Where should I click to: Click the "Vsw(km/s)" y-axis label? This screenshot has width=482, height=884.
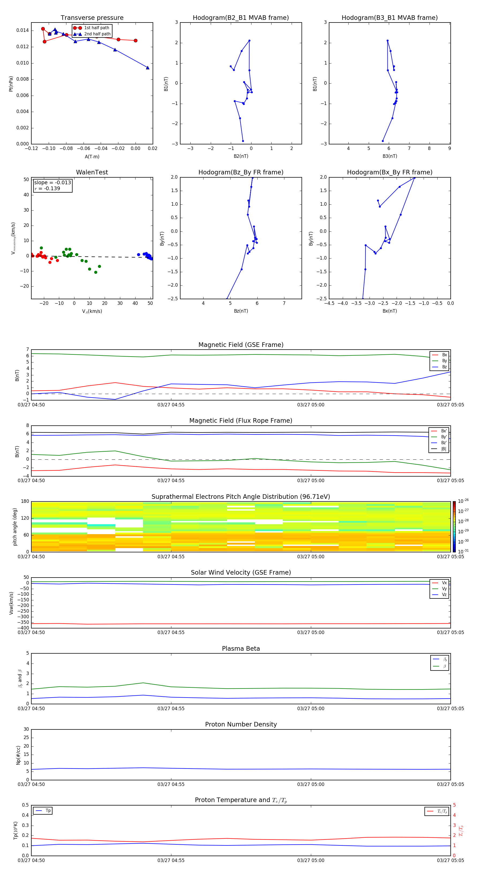click(x=11, y=603)
